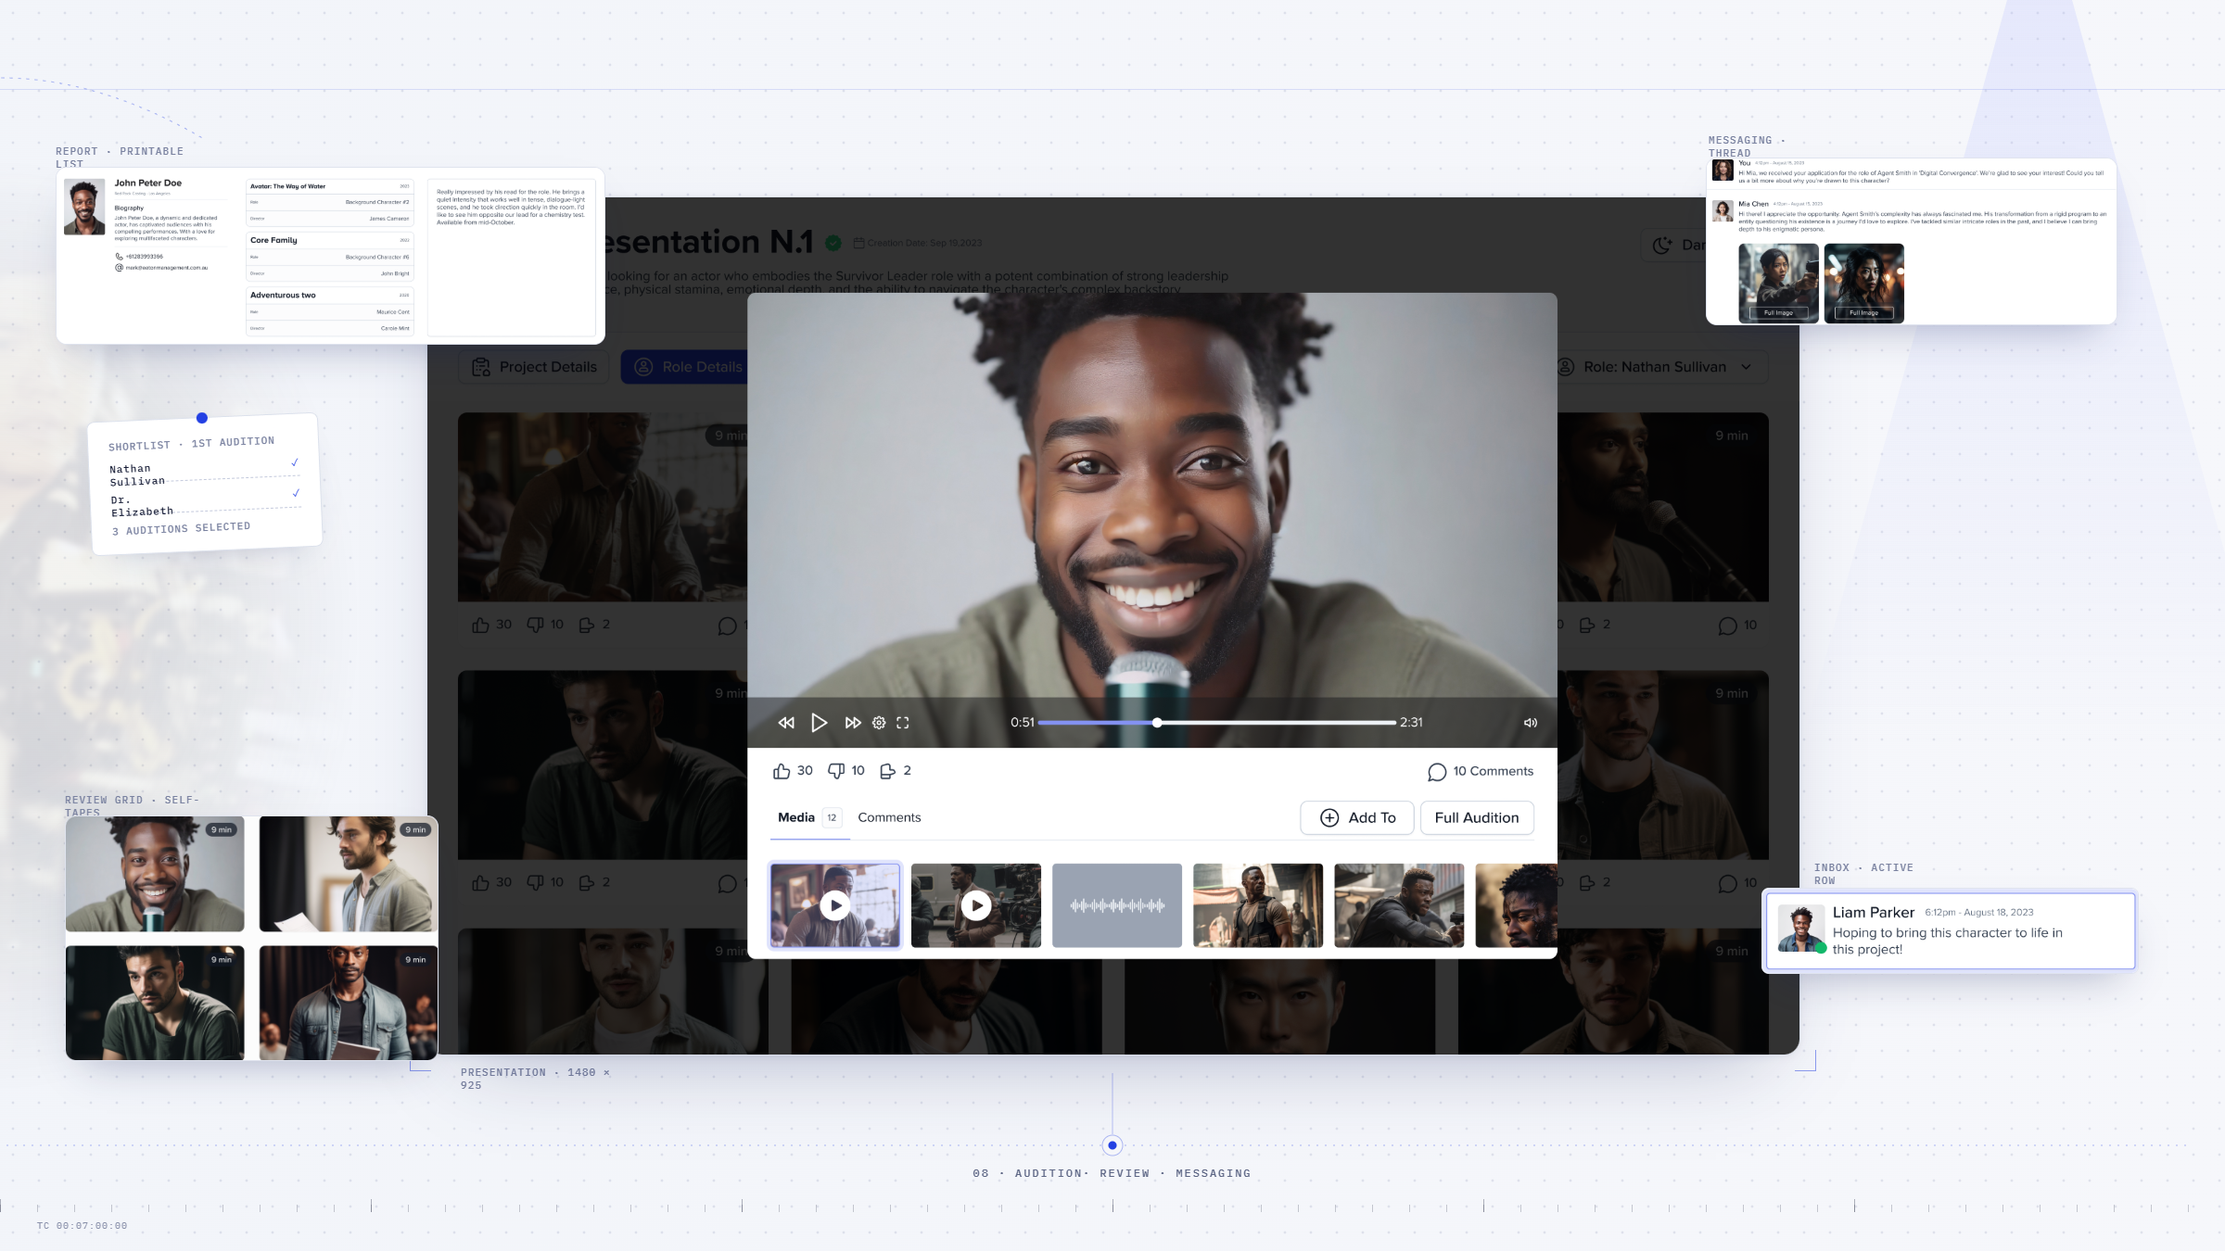This screenshot has width=2225, height=1251.
Task: Open the Avatar: The Way of Water credit
Action: click(x=330, y=202)
